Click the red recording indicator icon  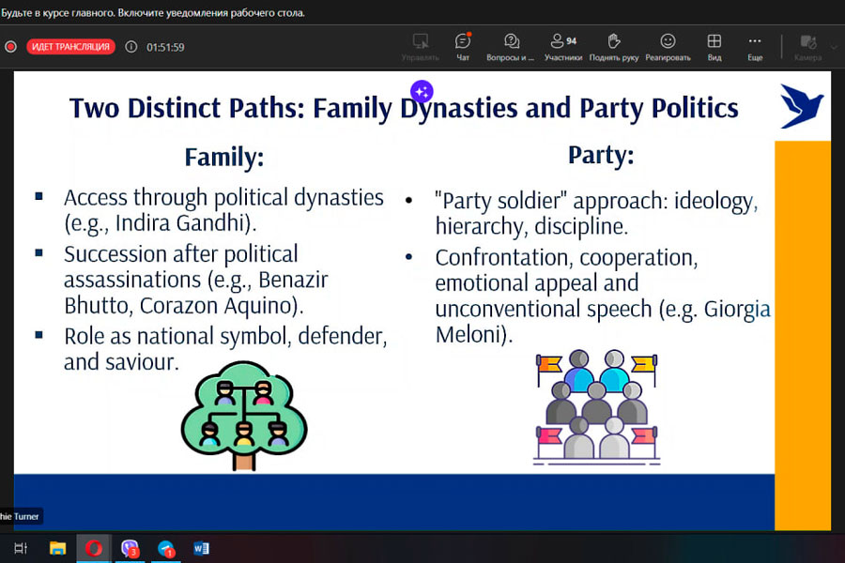[10, 47]
